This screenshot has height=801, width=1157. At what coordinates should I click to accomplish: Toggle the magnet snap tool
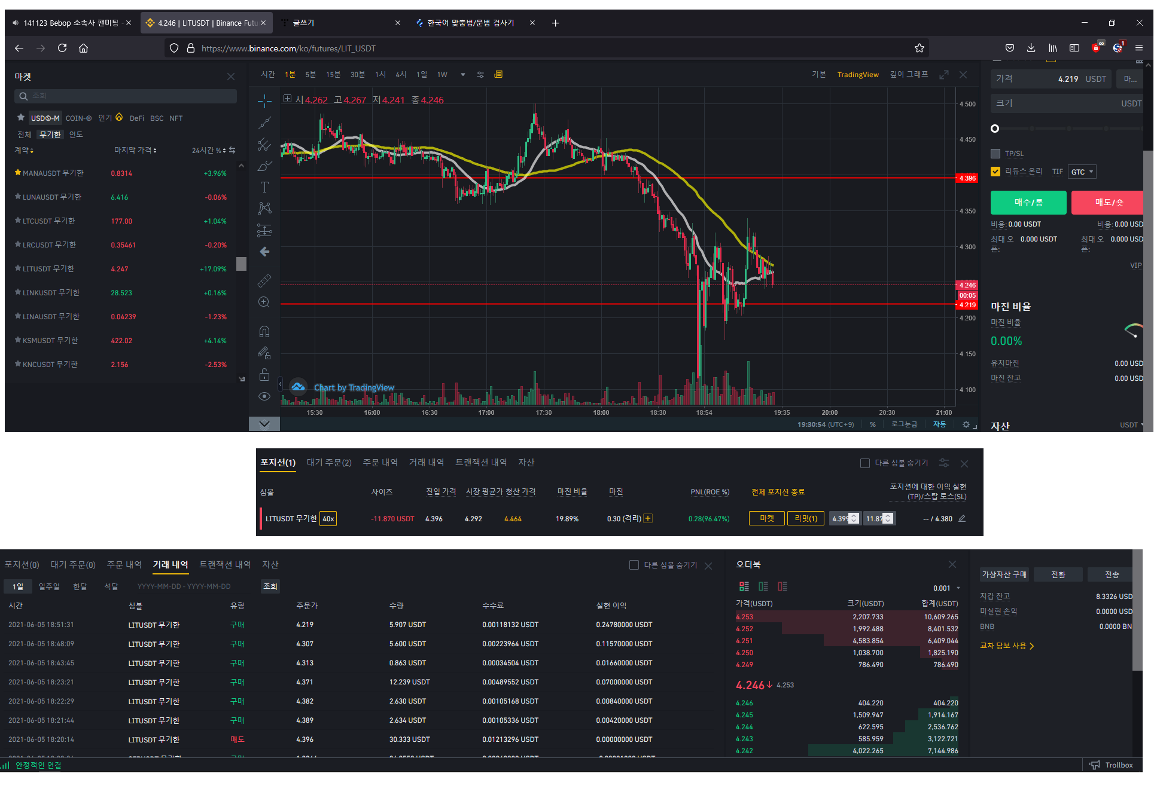pyautogui.click(x=264, y=332)
